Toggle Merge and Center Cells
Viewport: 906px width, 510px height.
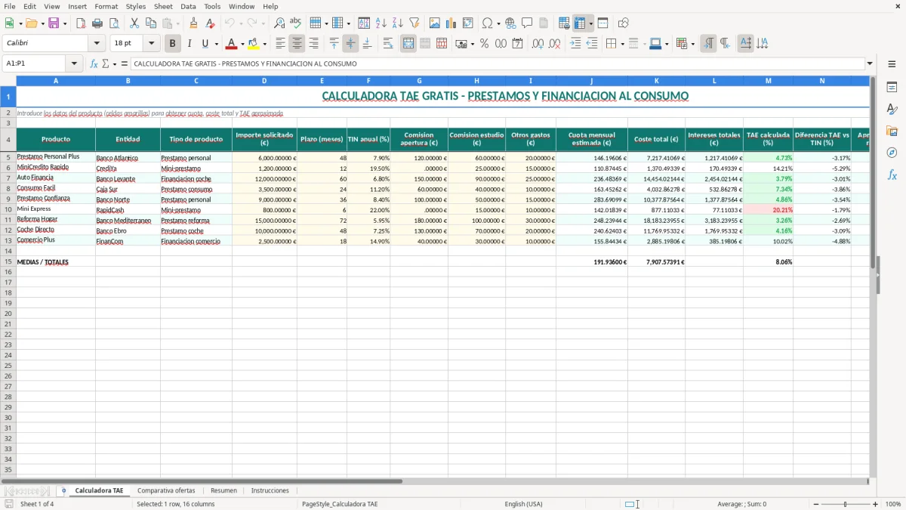tap(408, 44)
